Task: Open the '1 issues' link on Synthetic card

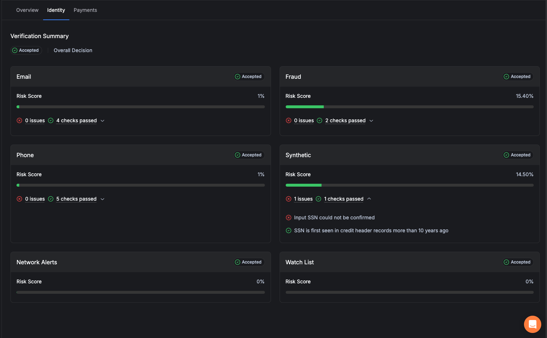Action: tap(303, 199)
